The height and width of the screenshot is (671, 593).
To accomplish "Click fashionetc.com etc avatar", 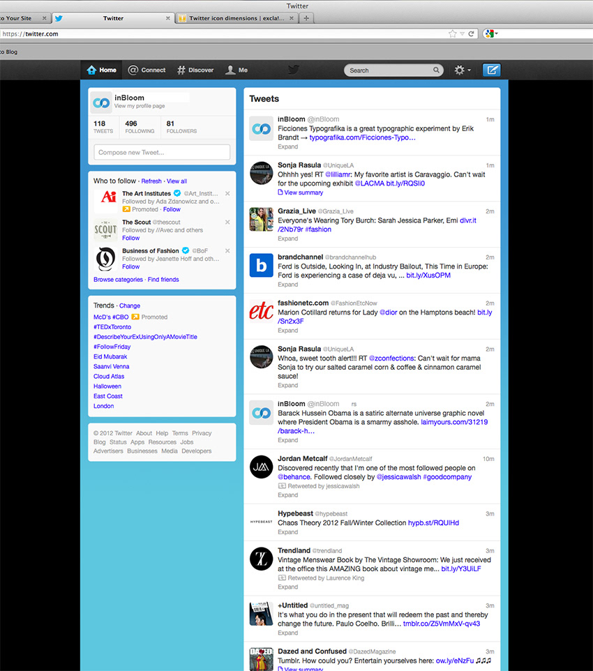I will (261, 311).
